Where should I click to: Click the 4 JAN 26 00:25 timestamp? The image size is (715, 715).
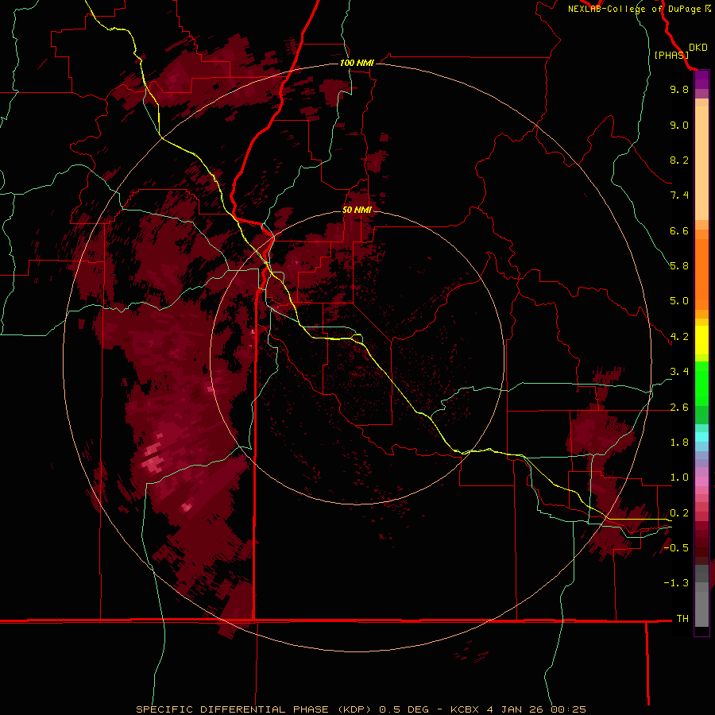536,709
